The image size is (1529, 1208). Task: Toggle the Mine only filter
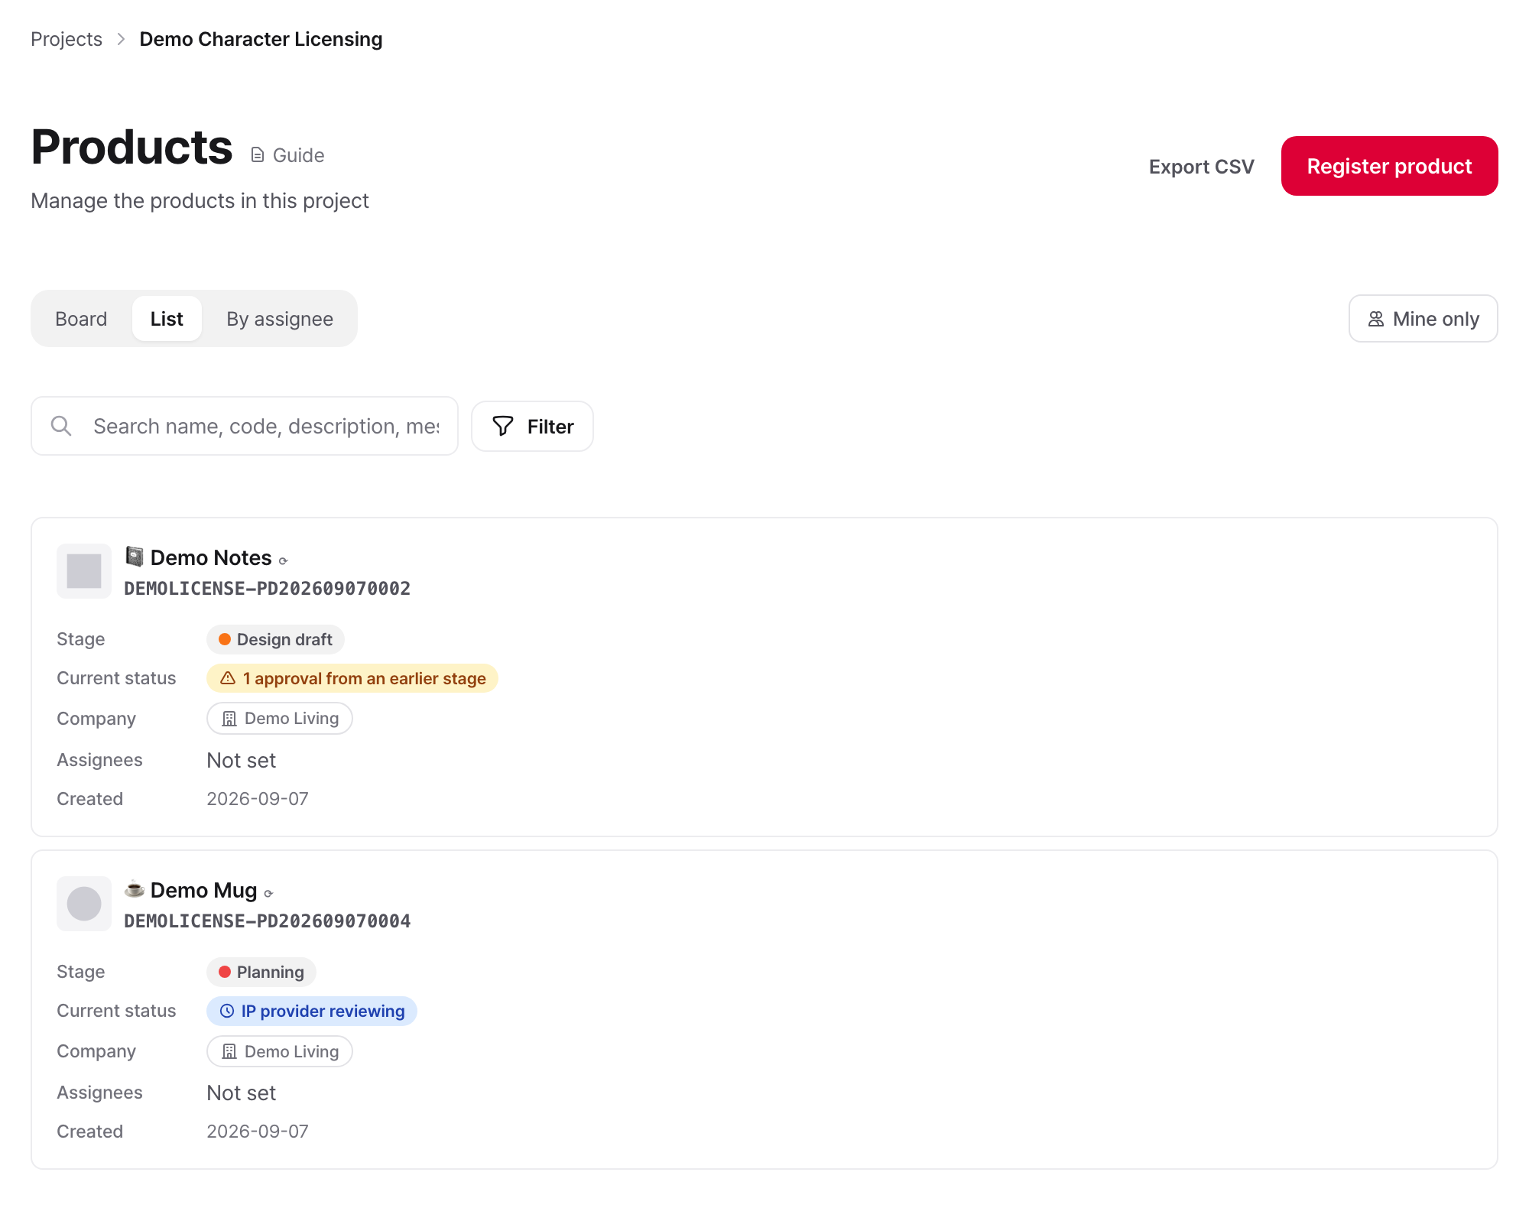[x=1423, y=319]
